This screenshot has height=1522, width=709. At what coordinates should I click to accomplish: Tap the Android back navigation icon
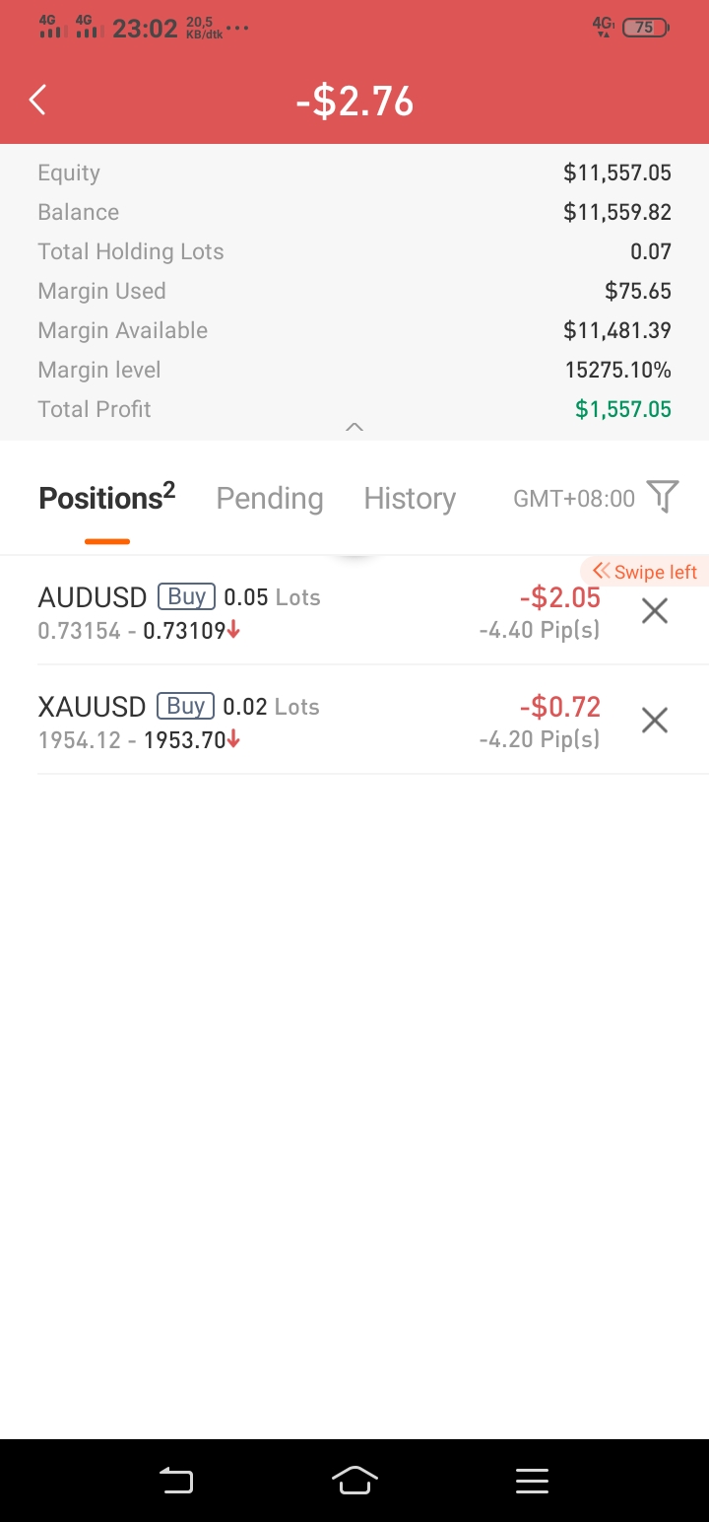point(177,1480)
